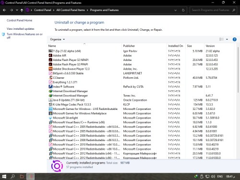Image resolution: width=240 pixels, height=180 pixels.
Task: Open the view options dropdown arrow
Action: point(227,39)
